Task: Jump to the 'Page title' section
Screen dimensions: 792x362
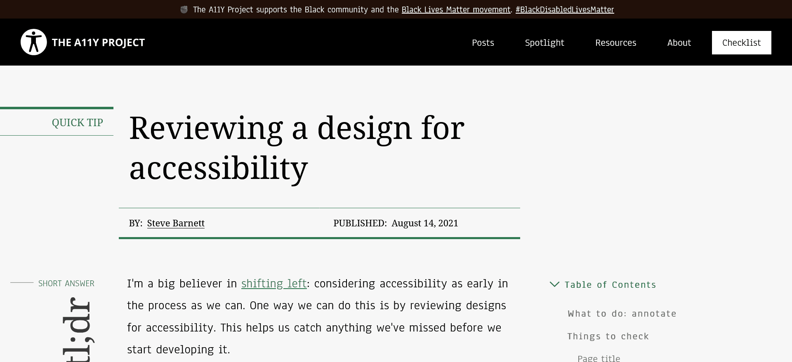Action: coord(599,358)
